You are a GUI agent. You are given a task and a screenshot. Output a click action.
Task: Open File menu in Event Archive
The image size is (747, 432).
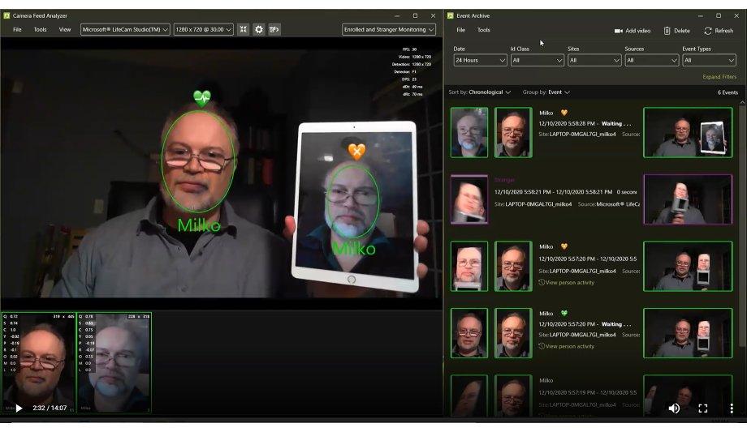460,30
